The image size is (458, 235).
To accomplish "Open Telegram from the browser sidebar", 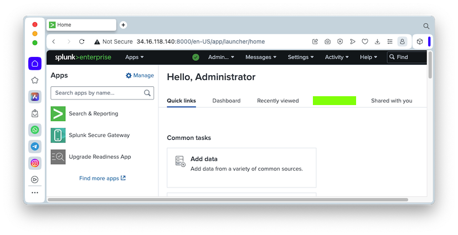I will click(35, 146).
